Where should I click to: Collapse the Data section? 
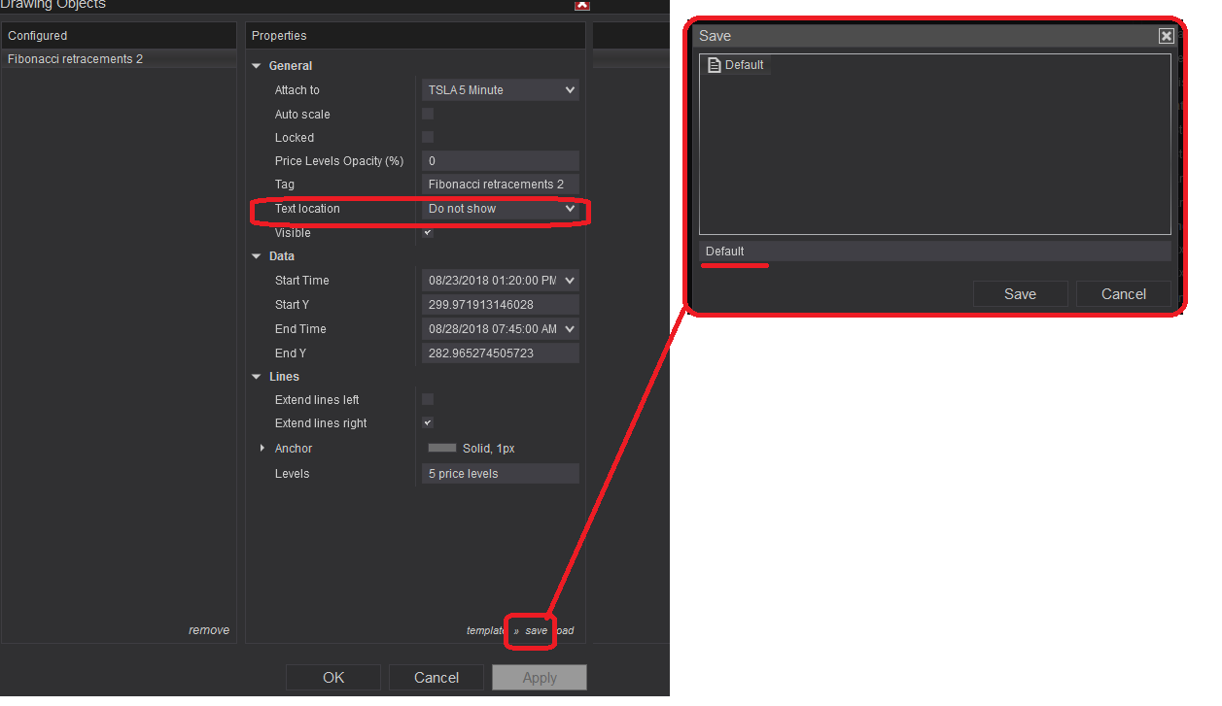[x=257, y=256]
